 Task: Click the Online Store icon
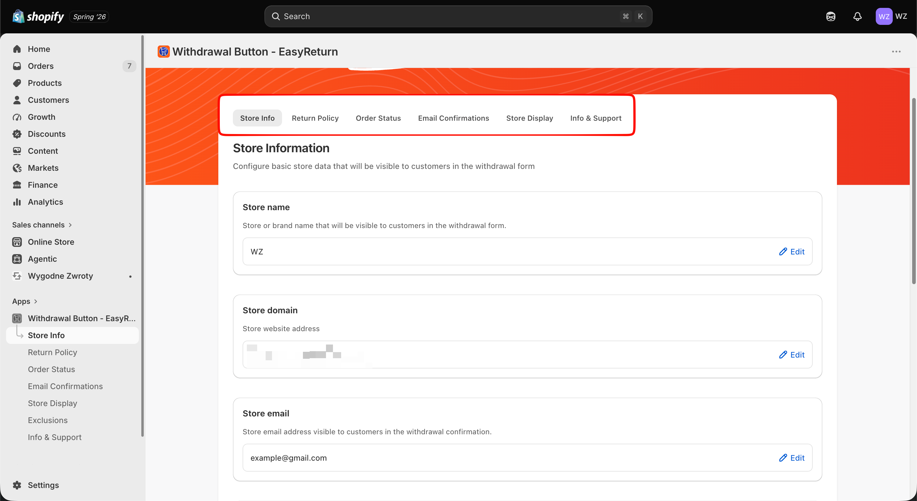17,242
